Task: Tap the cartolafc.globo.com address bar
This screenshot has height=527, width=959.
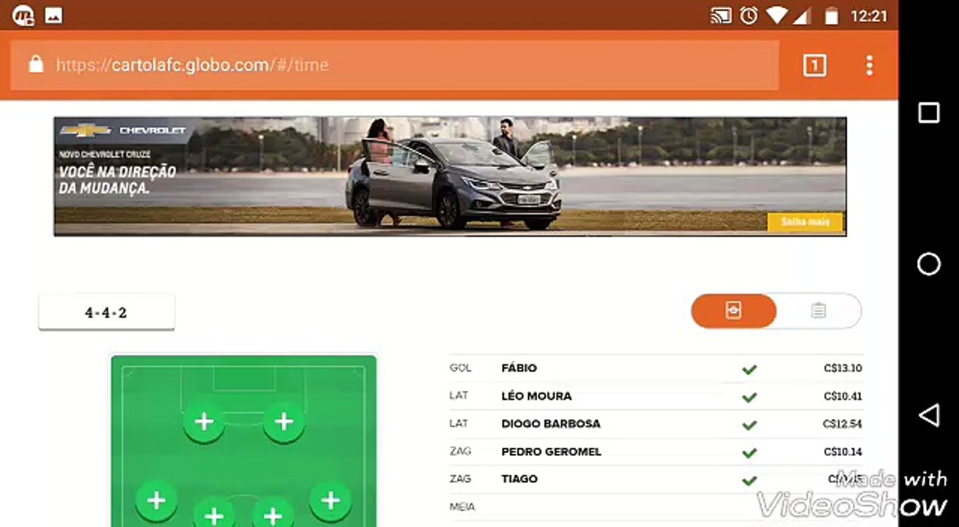Action: pyautogui.click(x=394, y=65)
